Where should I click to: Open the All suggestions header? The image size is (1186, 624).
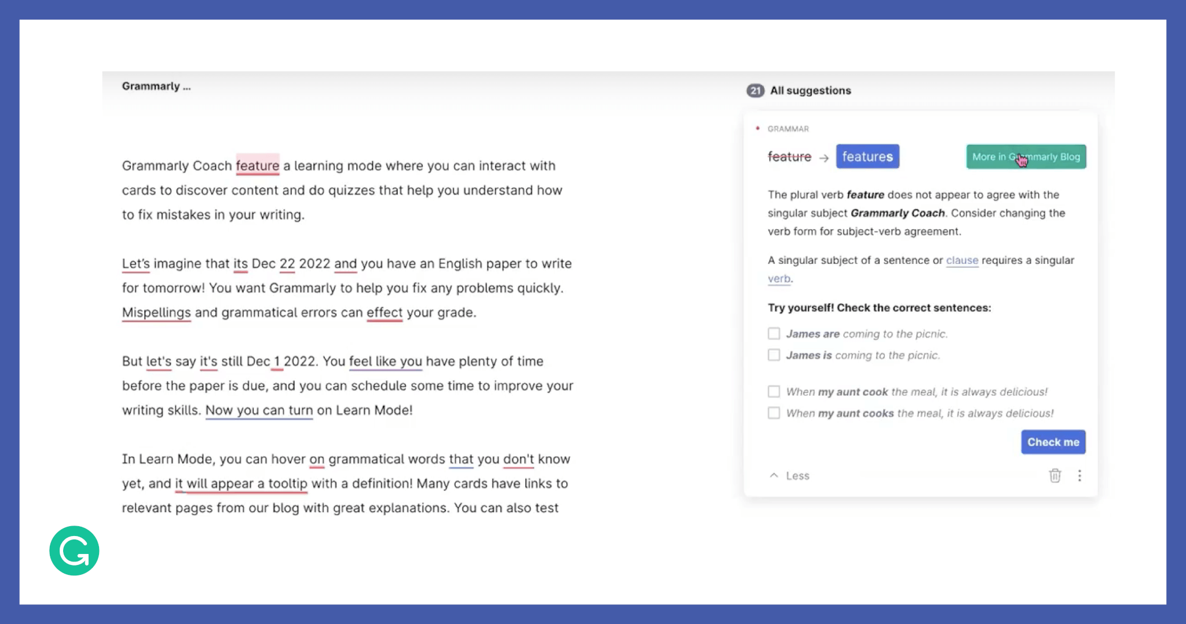pos(810,90)
